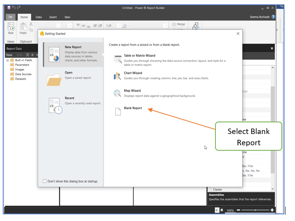Click the Run report icon

coord(11,27)
